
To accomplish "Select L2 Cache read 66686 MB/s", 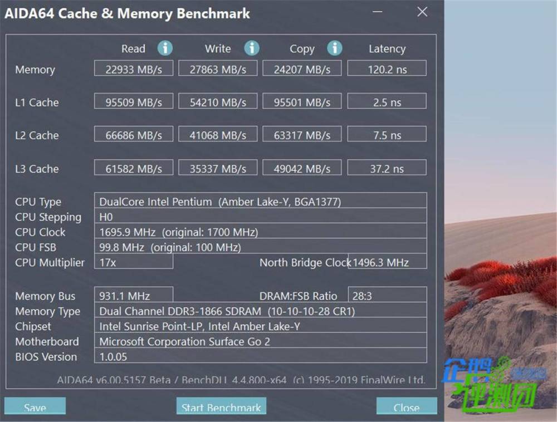I will [x=134, y=134].
